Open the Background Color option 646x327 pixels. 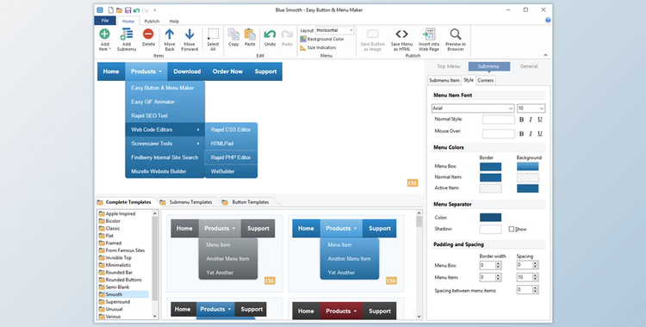click(x=322, y=39)
